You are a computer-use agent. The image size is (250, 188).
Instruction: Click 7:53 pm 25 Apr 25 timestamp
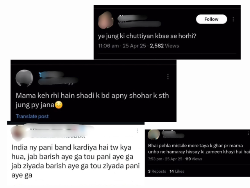coord(165,159)
